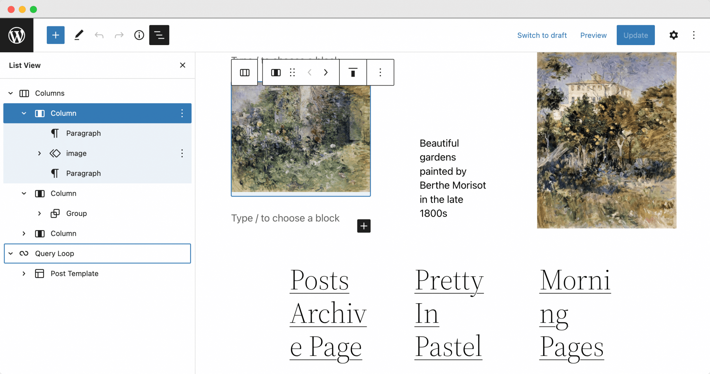The image size is (710, 374).
Task: Close the List View panel
Action: pos(183,65)
